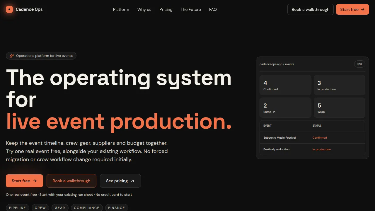Image resolution: width=375 pixels, height=211 pixels.
Task: Click the orange Confirmed status text
Action: (320, 137)
